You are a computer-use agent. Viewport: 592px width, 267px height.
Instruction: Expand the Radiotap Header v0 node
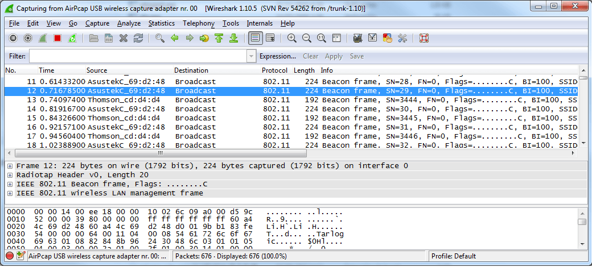coord(10,175)
